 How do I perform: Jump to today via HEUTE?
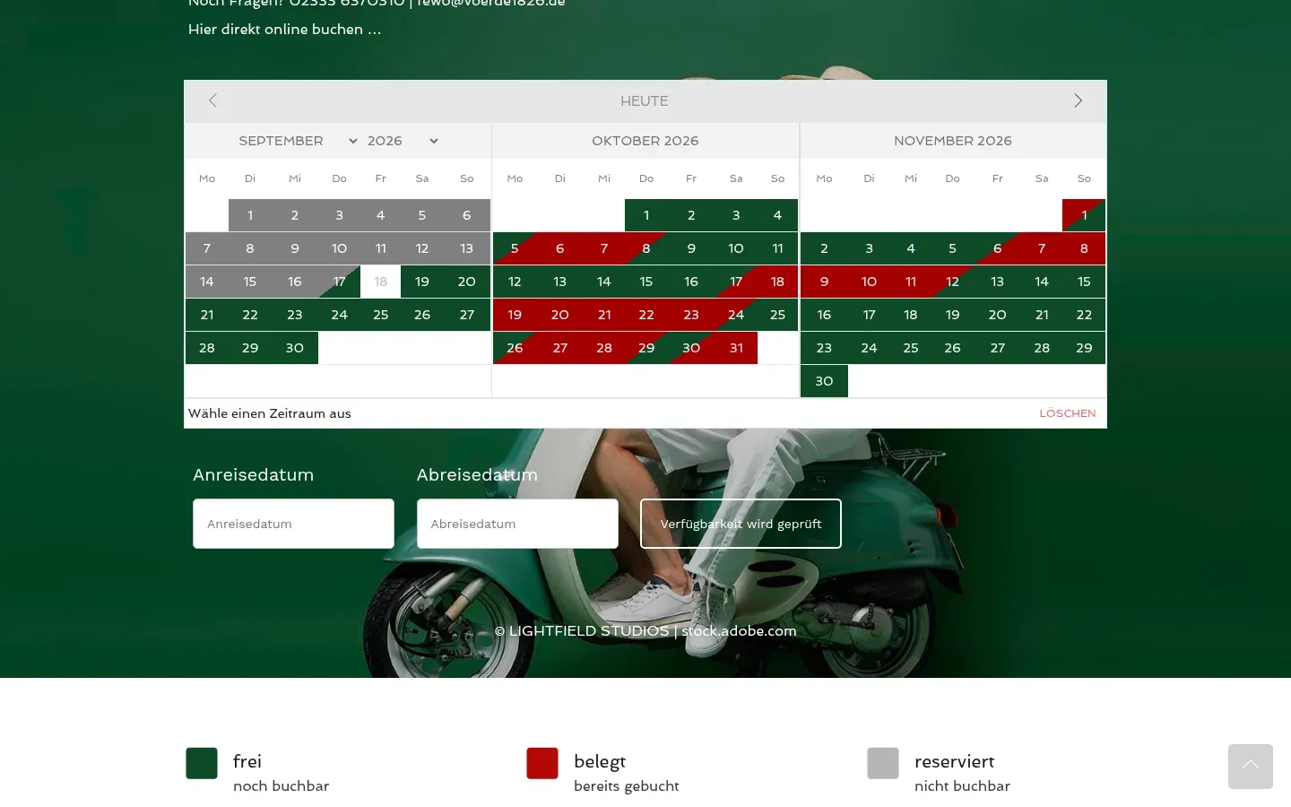point(645,101)
